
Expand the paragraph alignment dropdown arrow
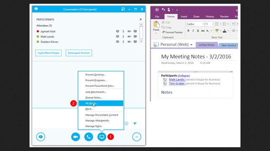[x=237, y=31]
